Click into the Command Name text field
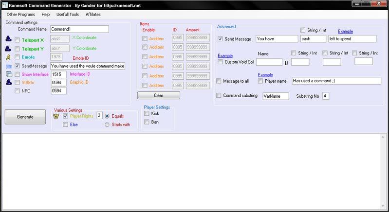The width and height of the screenshot is (389, 212). point(78,29)
